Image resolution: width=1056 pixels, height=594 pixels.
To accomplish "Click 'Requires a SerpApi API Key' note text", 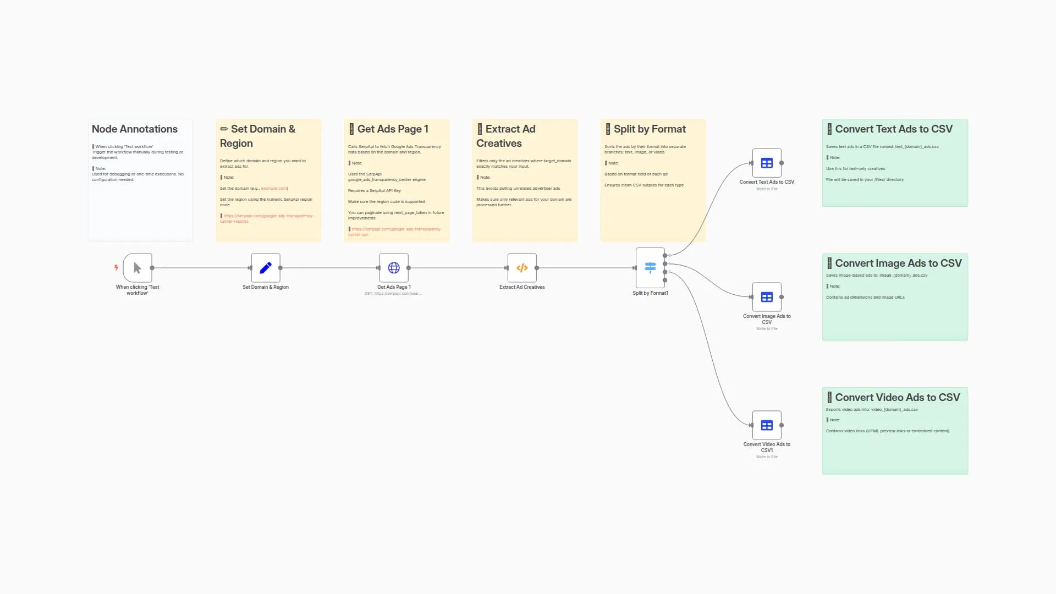I will point(375,191).
